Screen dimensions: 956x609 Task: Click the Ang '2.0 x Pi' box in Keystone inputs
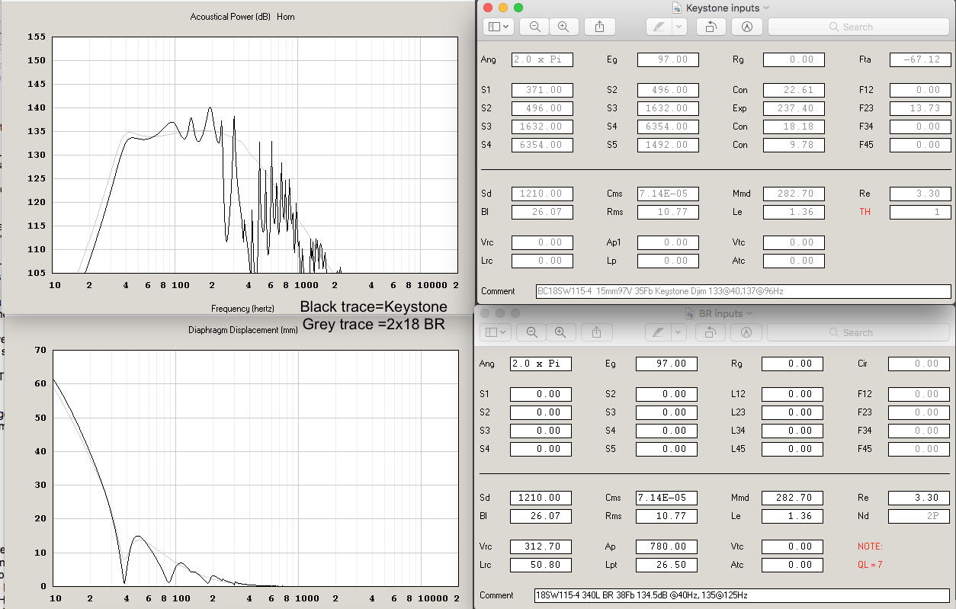coord(542,59)
